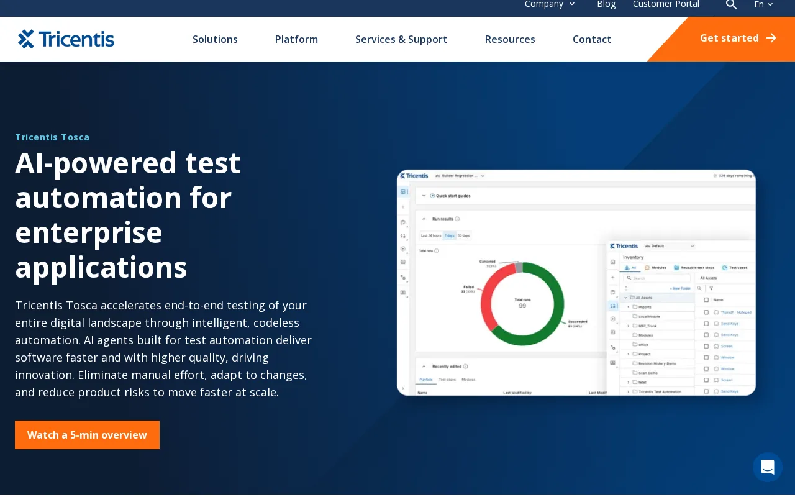This screenshot has height=497, width=795.
Task: Open the En language selector
Action: [763, 5]
